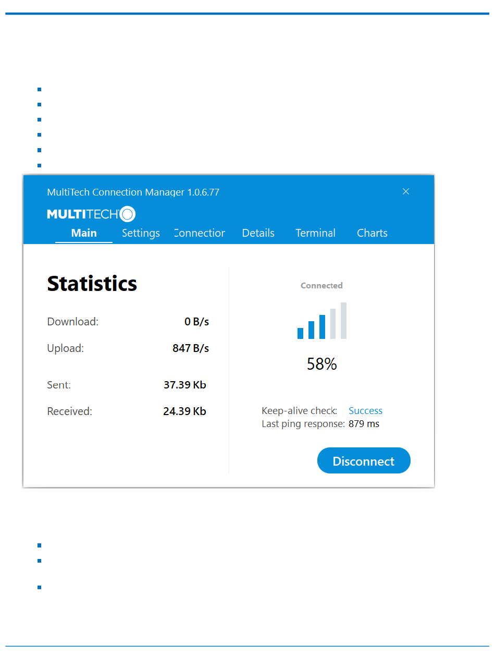495x657 pixels.
Task: Click the Success keep-alive status
Action: point(365,411)
